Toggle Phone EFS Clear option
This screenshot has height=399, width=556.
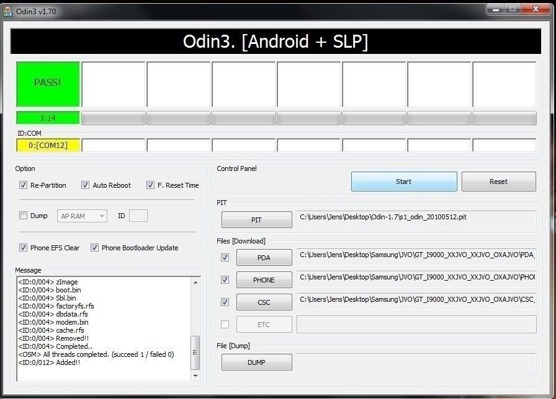pyautogui.click(x=24, y=247)
